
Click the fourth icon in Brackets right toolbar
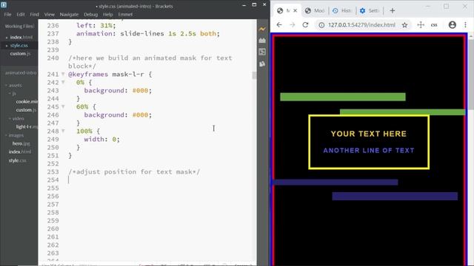pyautogui.click(x=262, y=64)
